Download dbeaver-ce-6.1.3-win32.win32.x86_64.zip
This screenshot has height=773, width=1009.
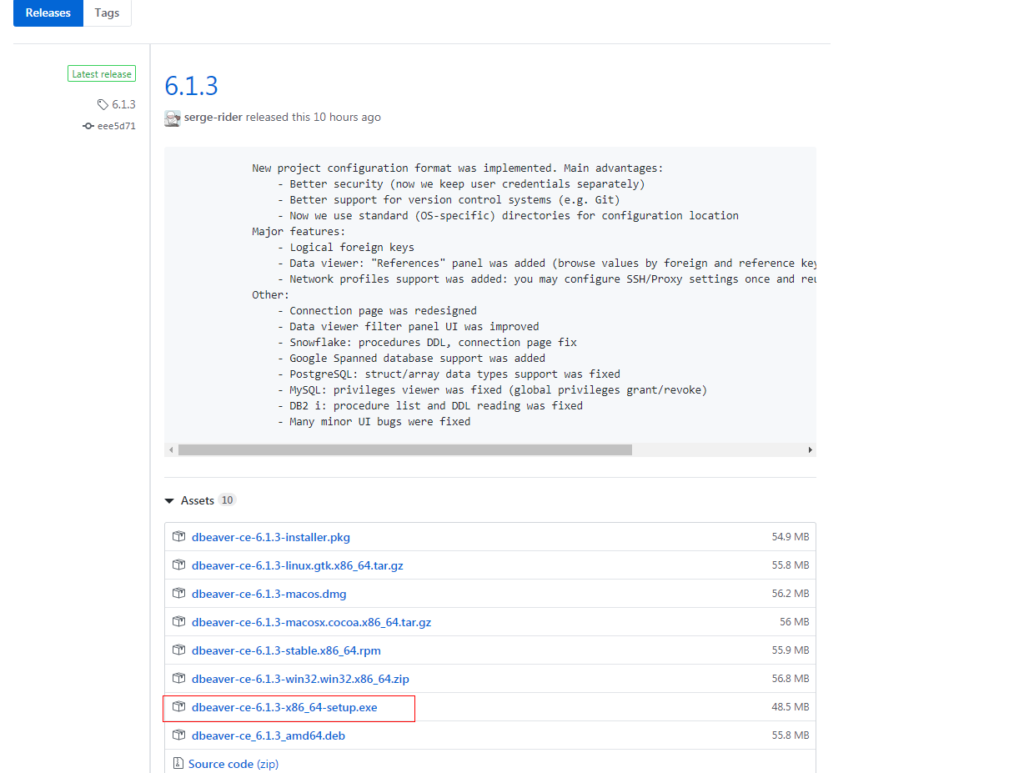(300, 679)
